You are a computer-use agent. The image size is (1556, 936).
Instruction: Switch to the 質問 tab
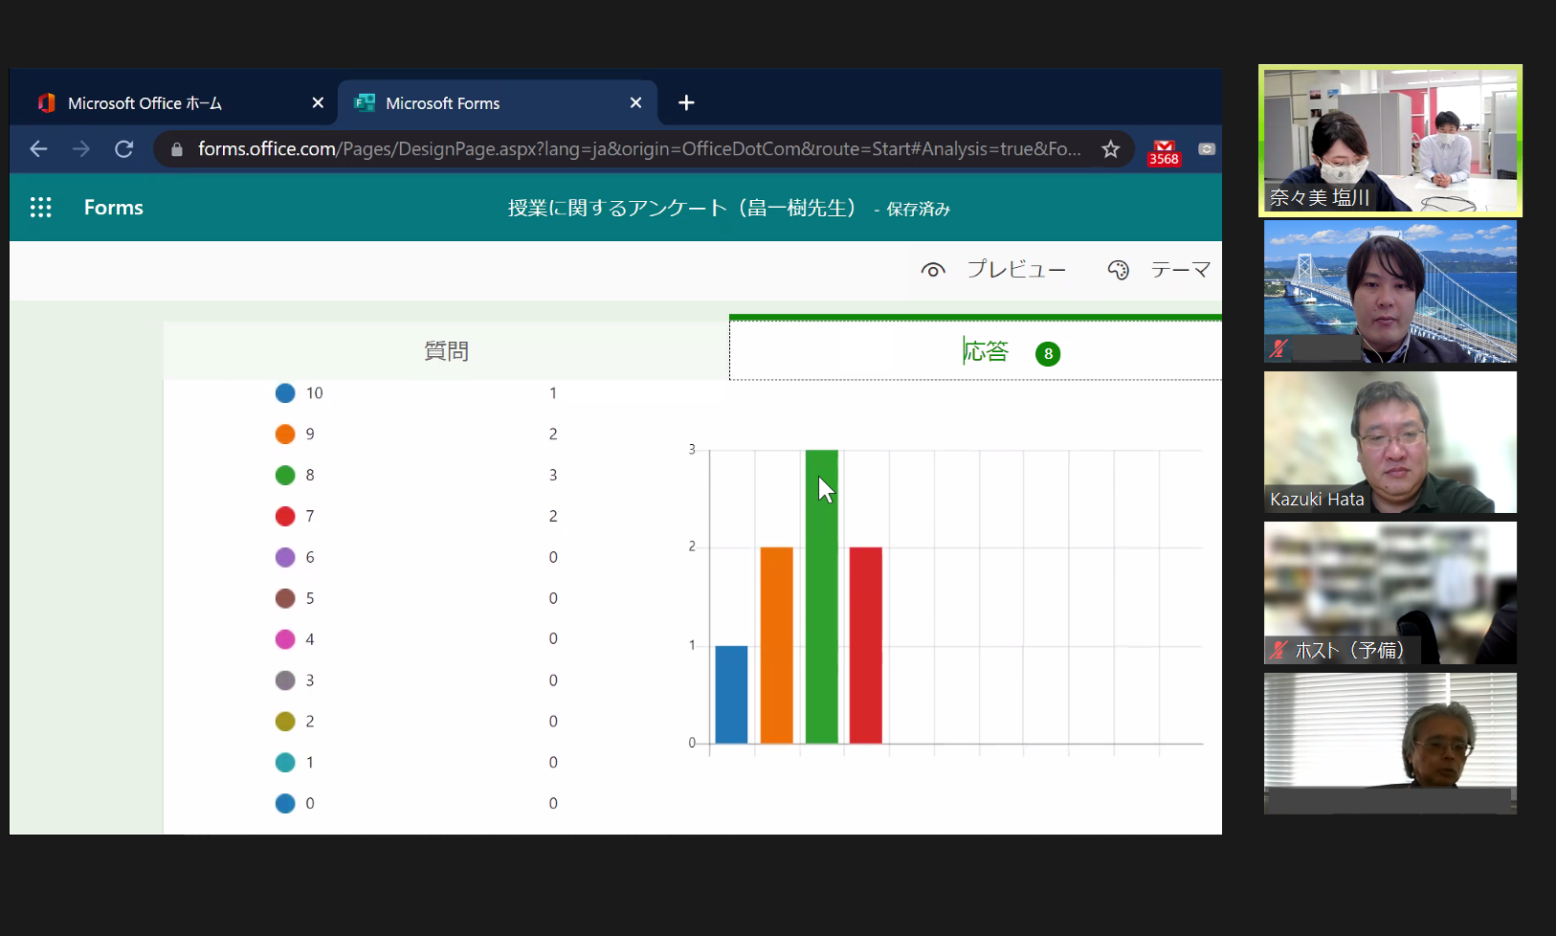[x=446, y=351]
